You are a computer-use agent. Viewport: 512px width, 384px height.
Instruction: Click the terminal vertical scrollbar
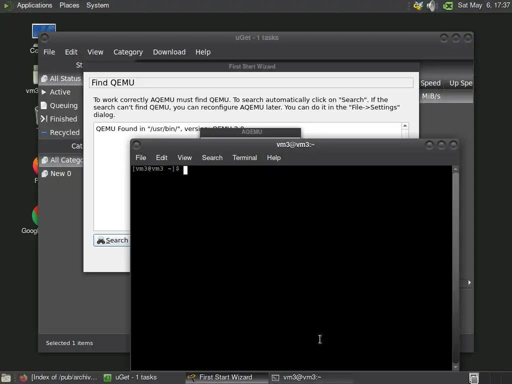point(455,268)
